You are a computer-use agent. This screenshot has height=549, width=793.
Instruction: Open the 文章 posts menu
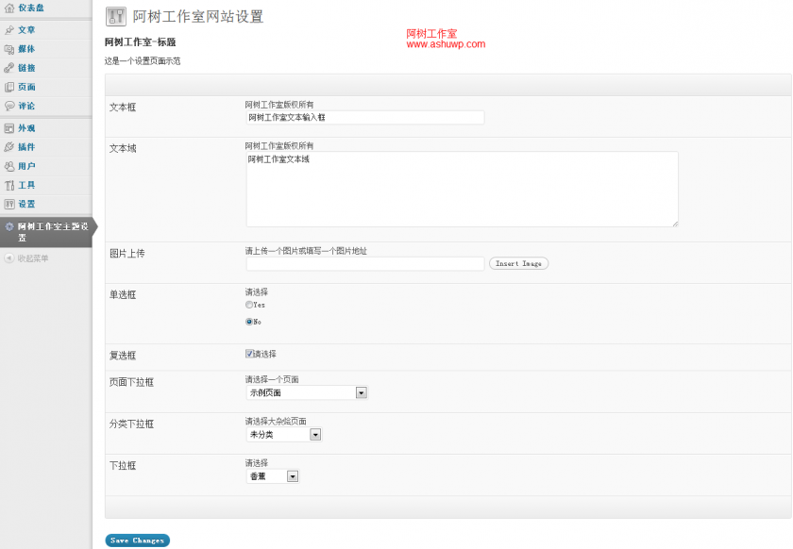click(26, 30)
